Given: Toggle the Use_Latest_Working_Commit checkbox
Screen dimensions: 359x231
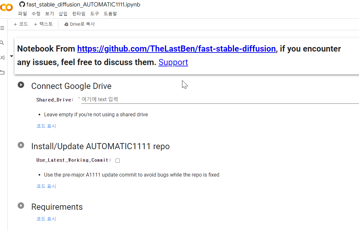Looking at the screenshot, I should pos(117,160).
